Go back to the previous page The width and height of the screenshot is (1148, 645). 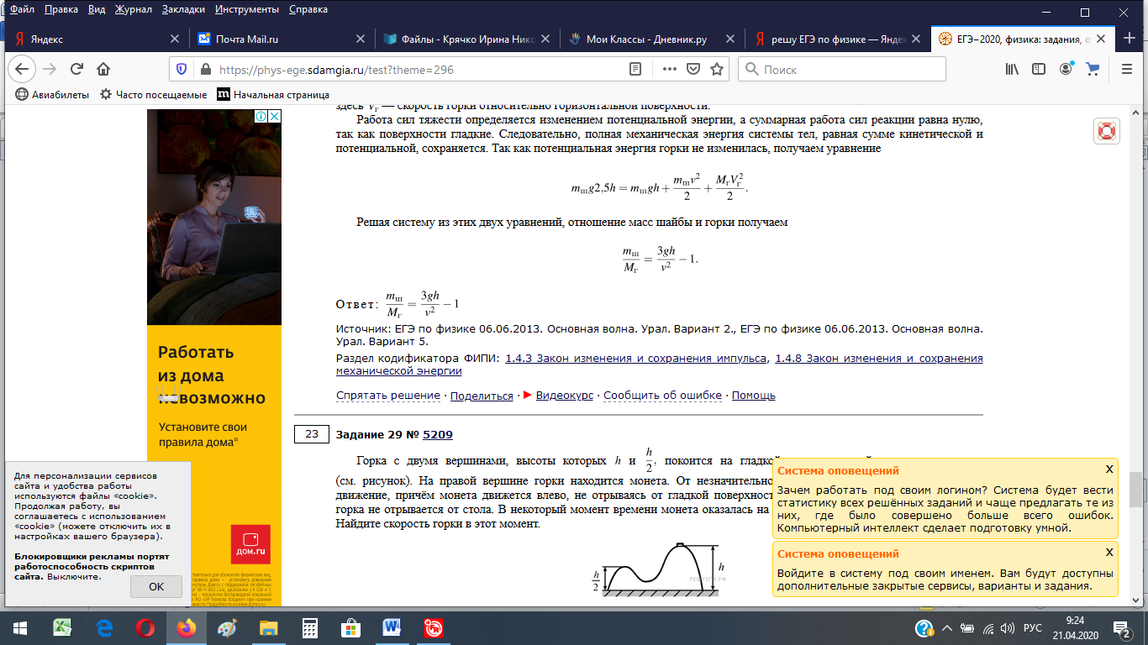(x=21, y=70)
